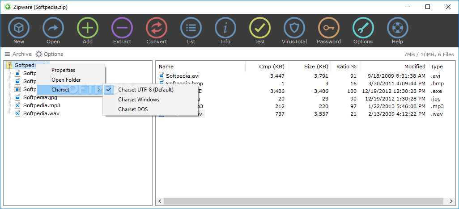The width and height of the screenshot is (459, 209).
Task: Click the Softpedia.wav icon in the tree
Action: [x=17, y=113]
